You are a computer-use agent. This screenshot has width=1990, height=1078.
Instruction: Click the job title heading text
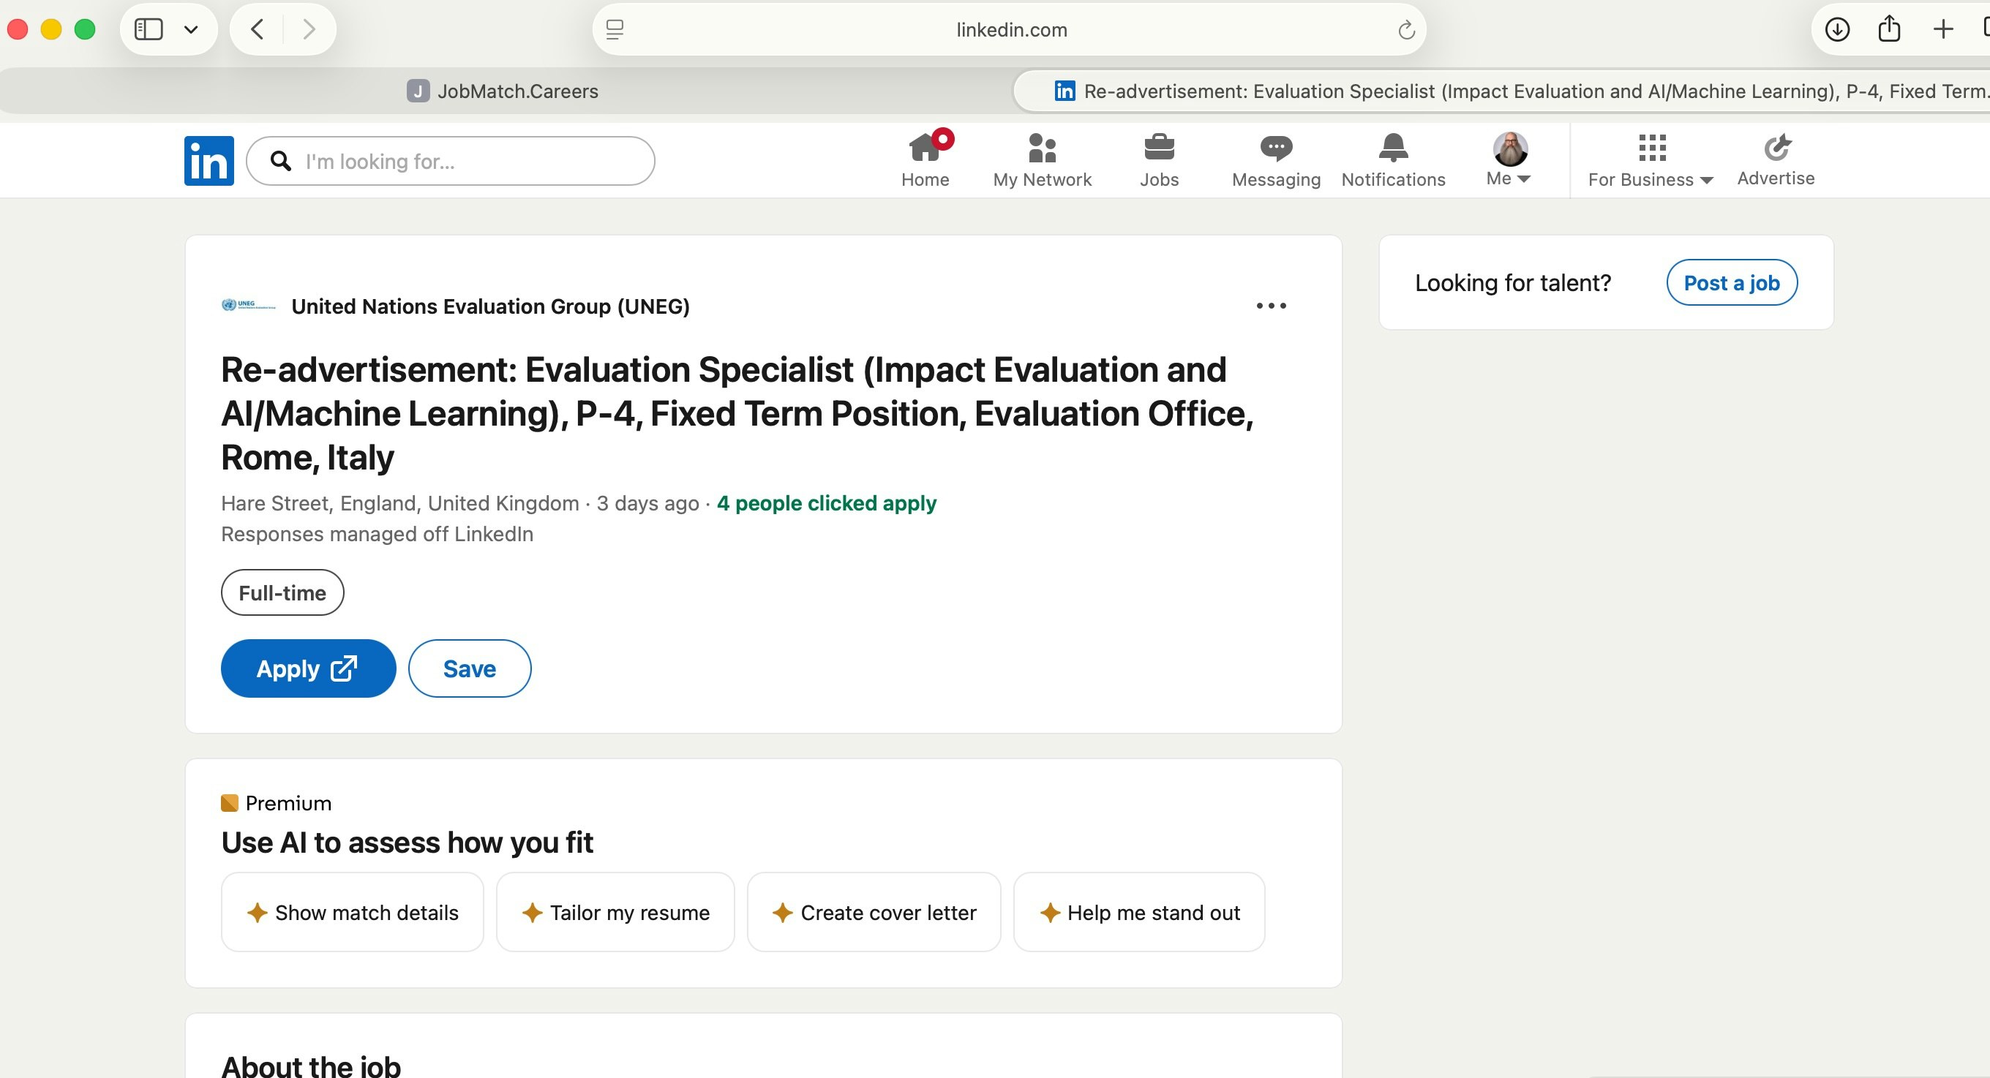[737, 414]
